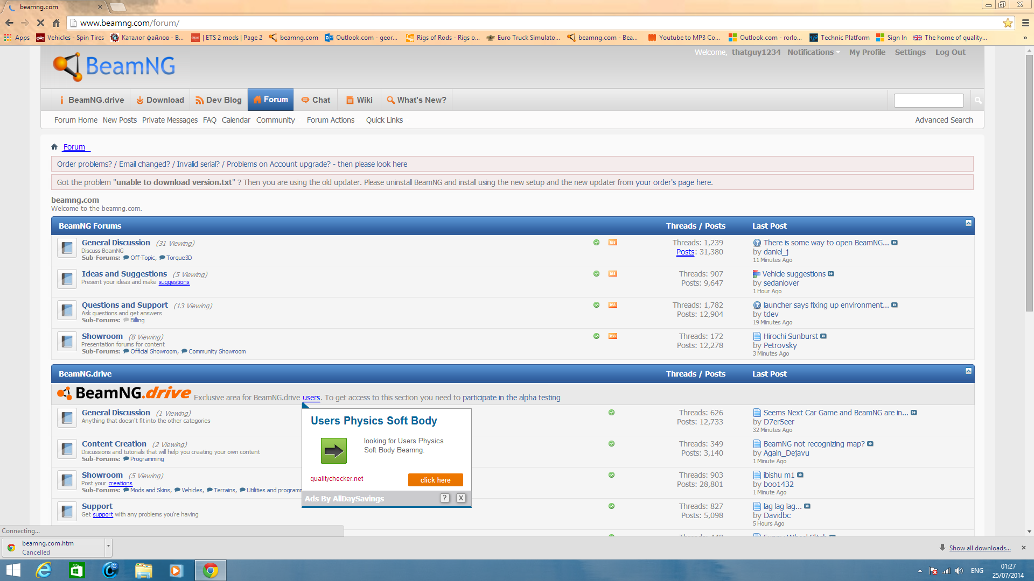Open Chat nav tab
Viewport: 1034px width, 581px height.
pyautogui.click(x=316, y=100)
